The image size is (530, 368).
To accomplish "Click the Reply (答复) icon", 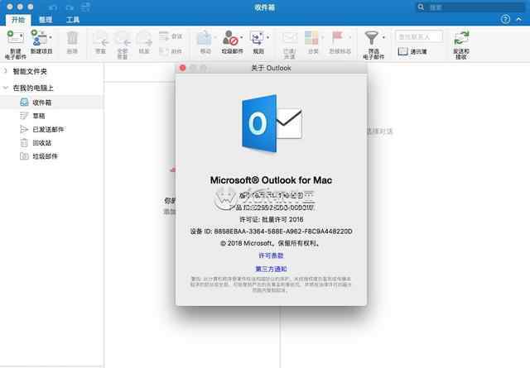I will pos(101,38).
